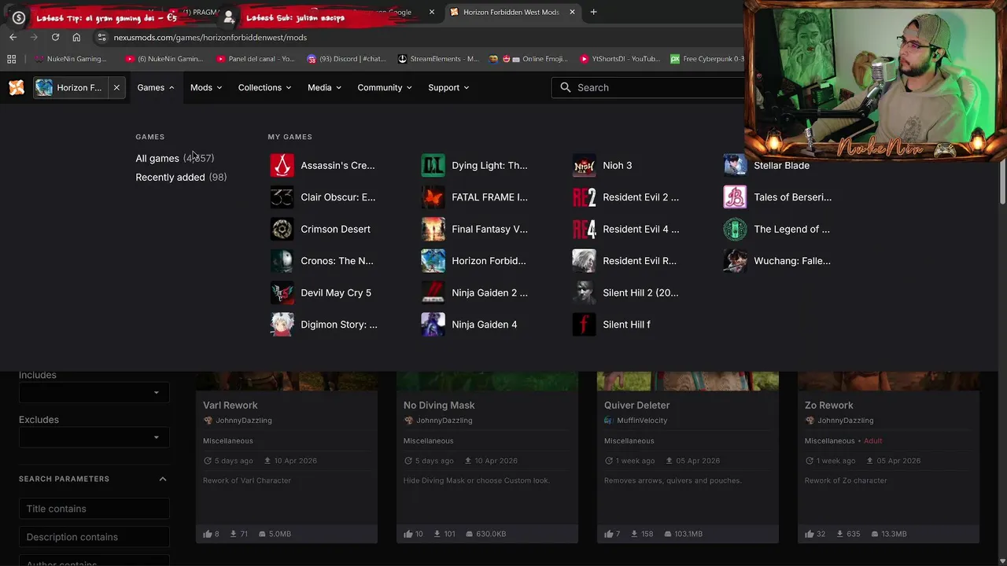Open the browser home page button
Viewport: 1007px width, 566px height.
(76, 37)
